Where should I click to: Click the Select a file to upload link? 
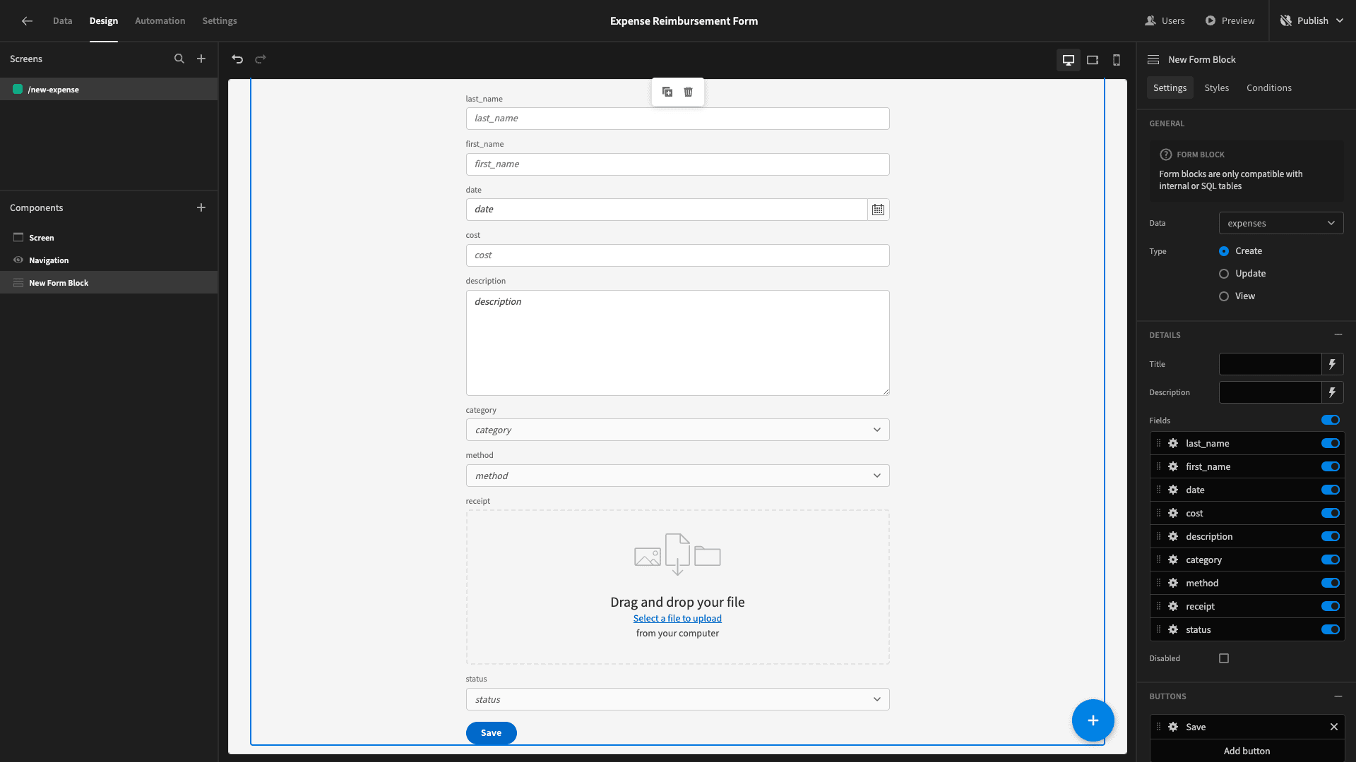tap(677, 618)
